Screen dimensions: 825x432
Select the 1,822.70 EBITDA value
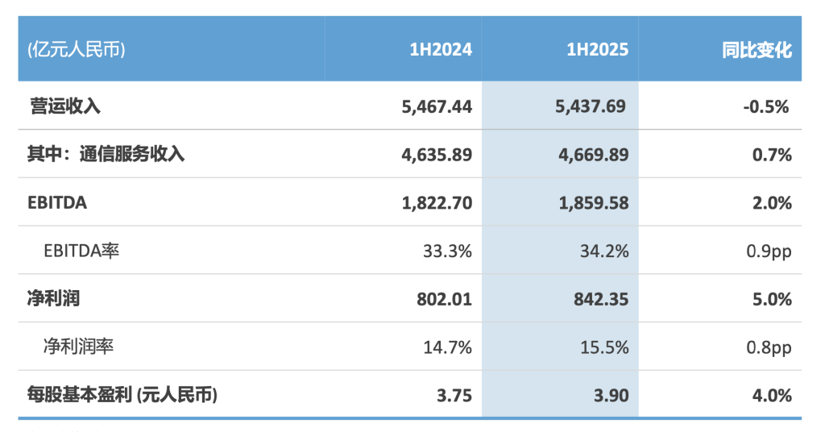point(436,202)
